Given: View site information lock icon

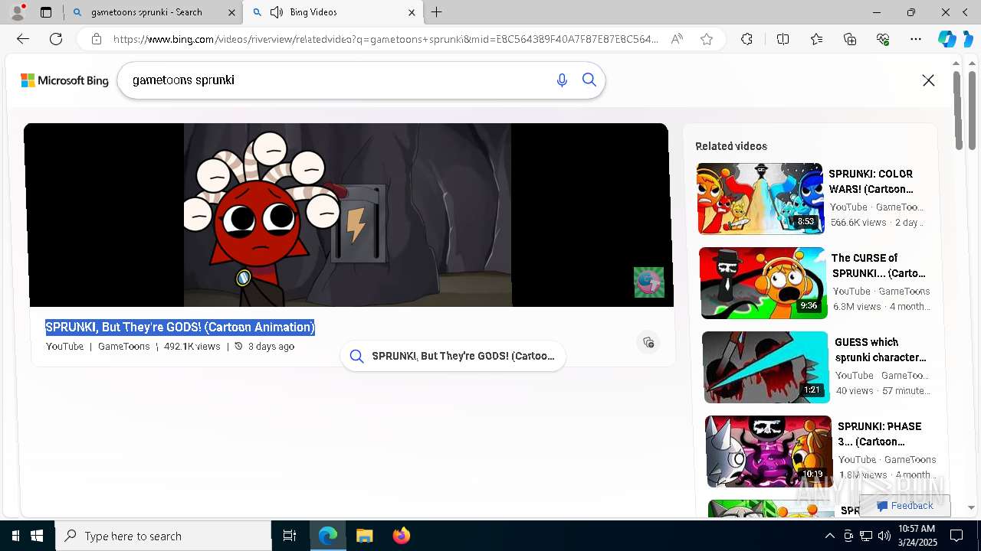Looking at the screenshot, I should 97,39.
